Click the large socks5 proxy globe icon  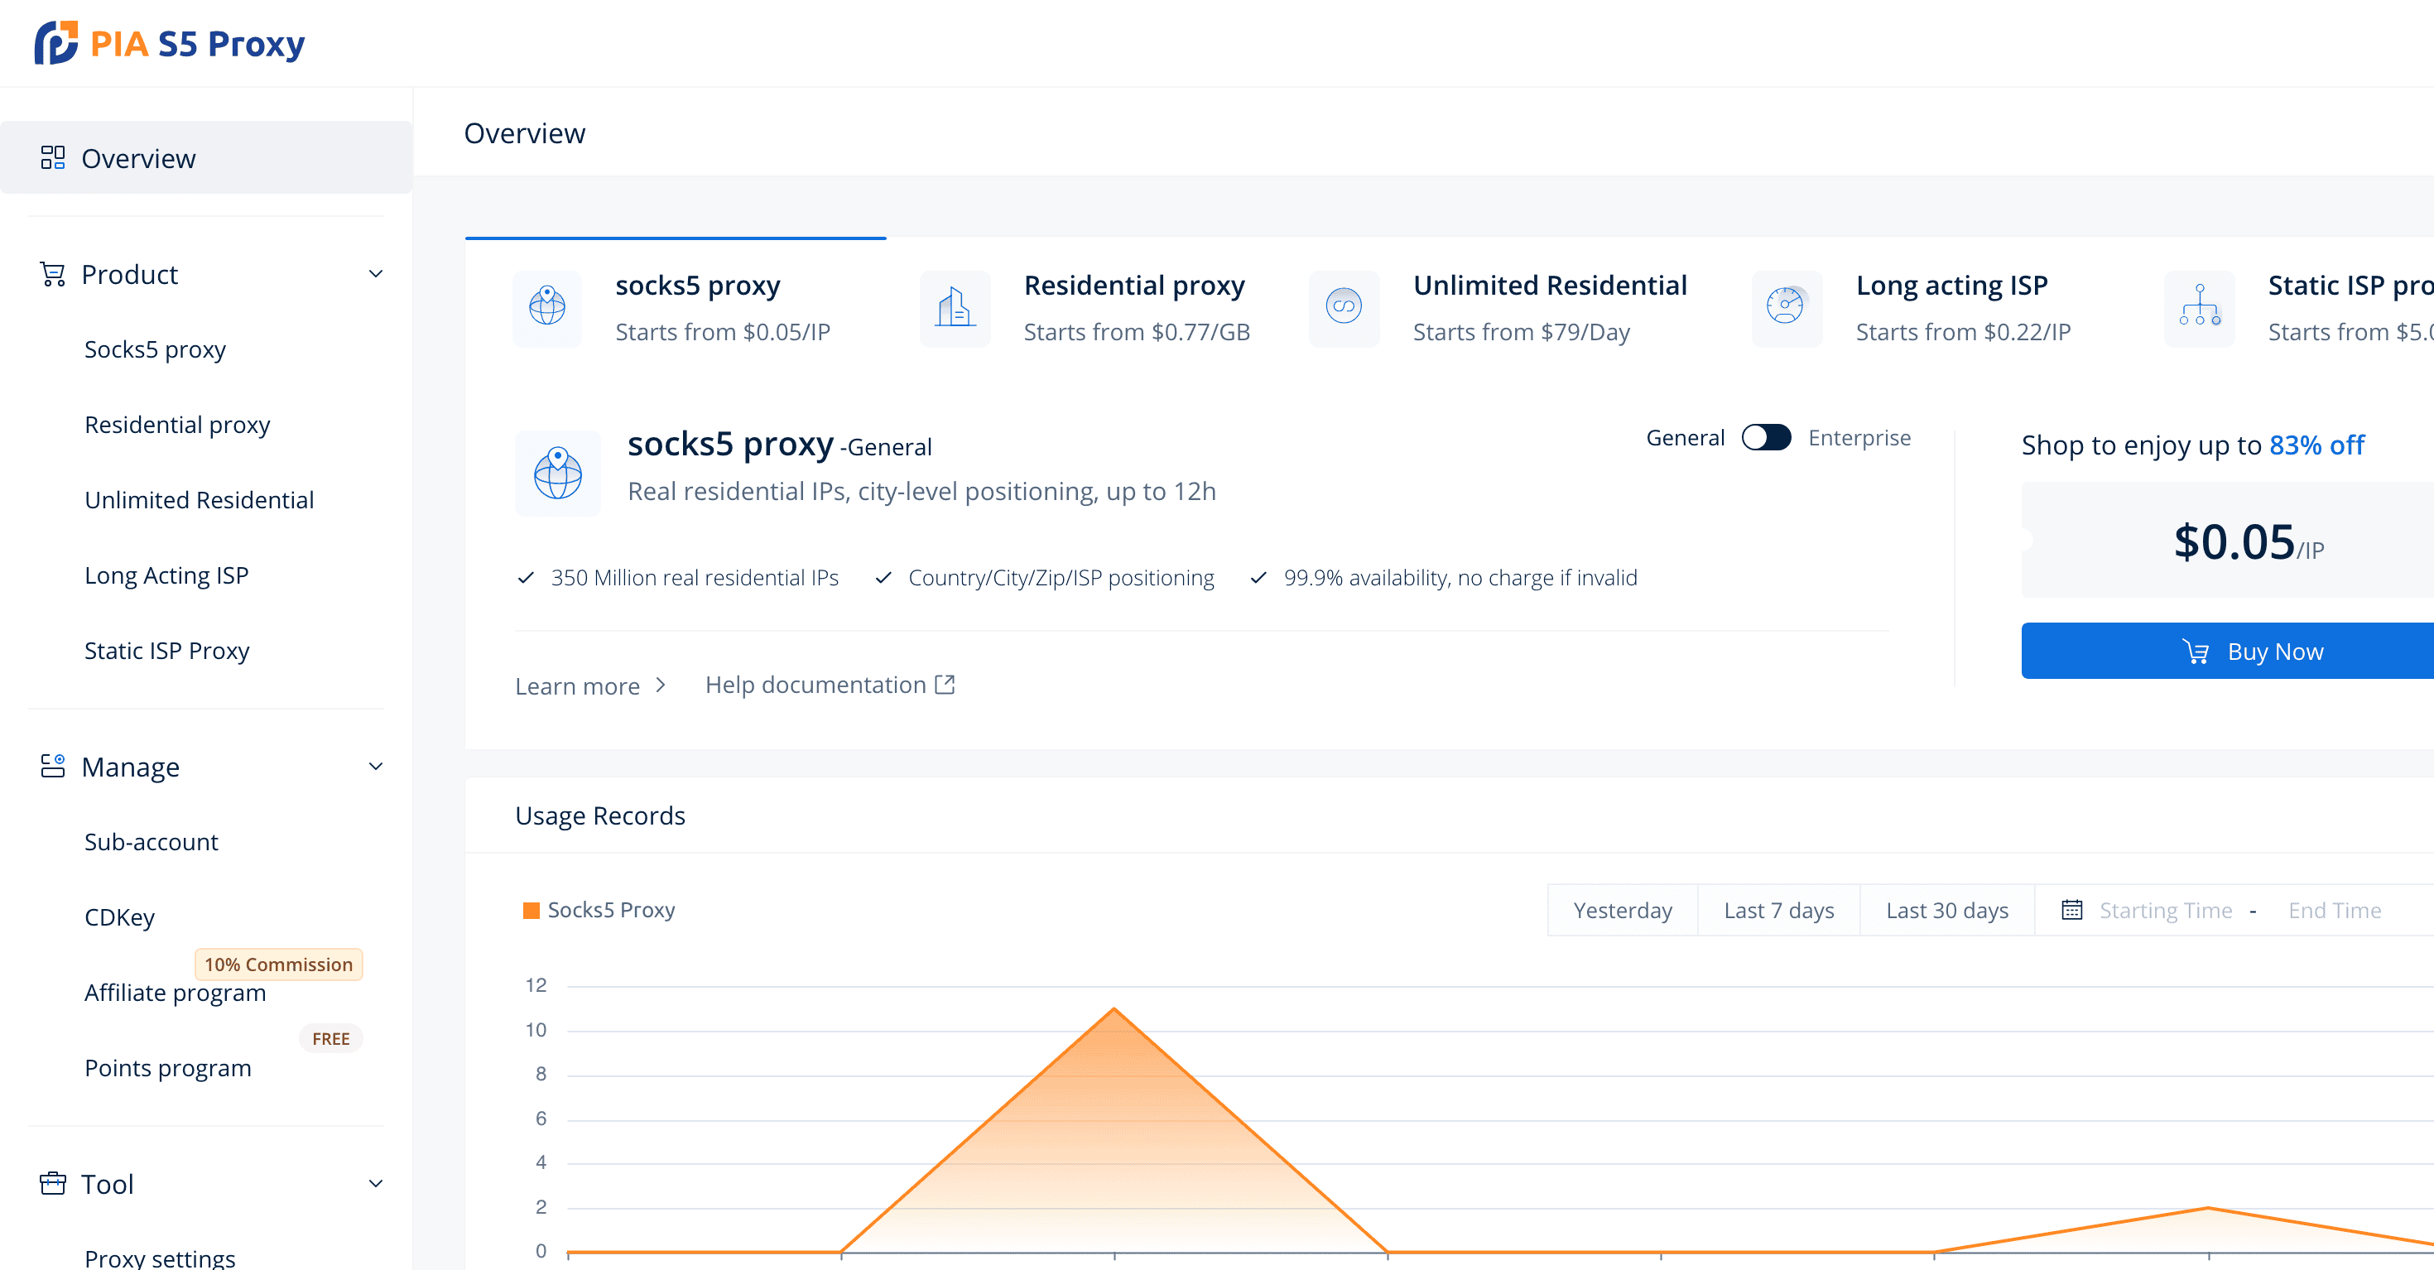557,474
